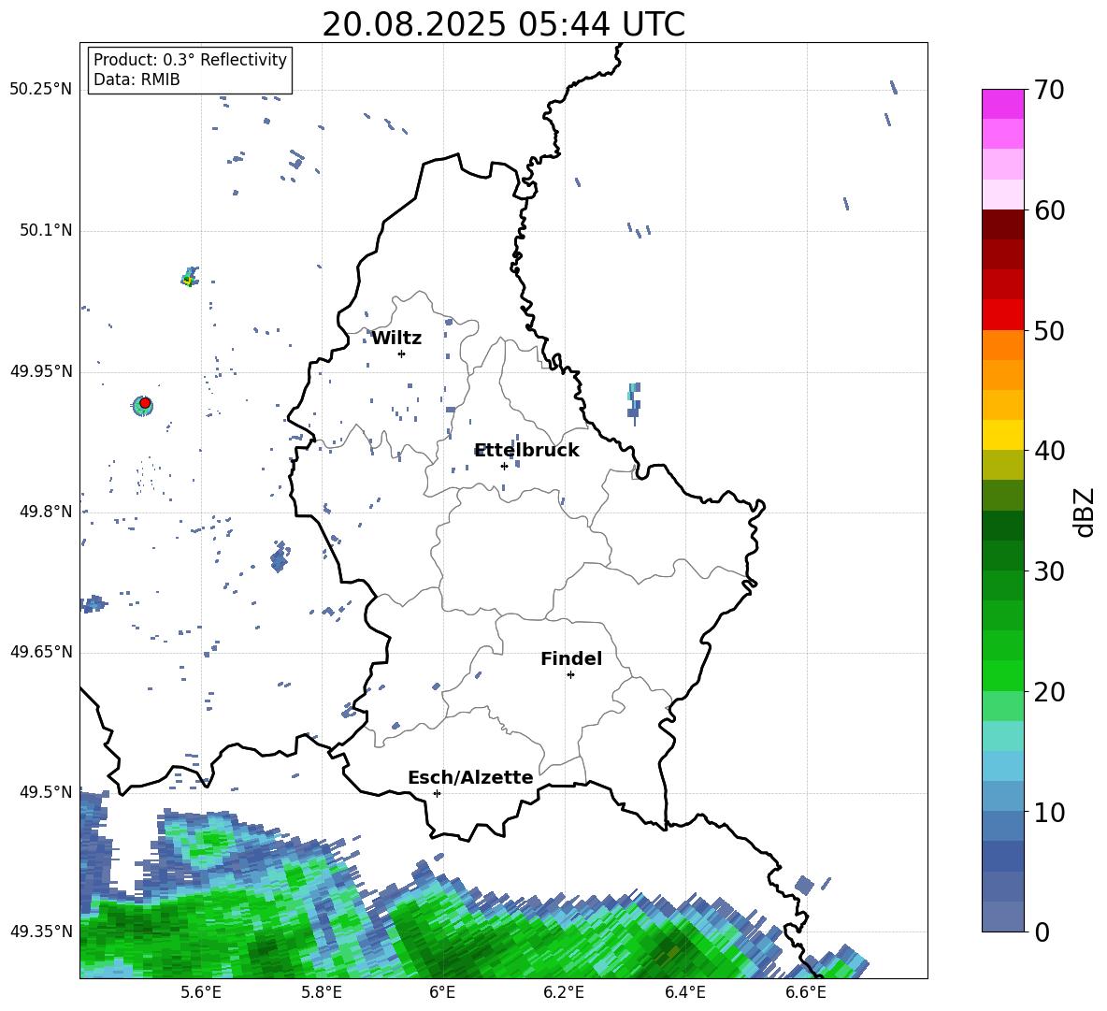Click the 6.2°E longitude tick label
This screenshot has height=1011, width=1107.
[x=564, y=993]
